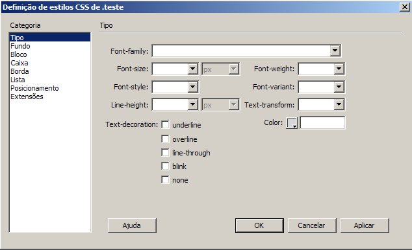Open the Color swatch picker
412x250 pixels.
point(292,123)
